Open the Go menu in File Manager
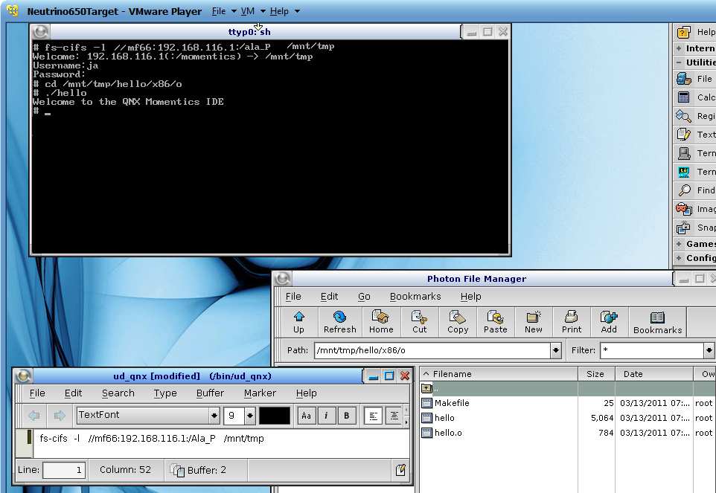Image resolution: width=716 pixels, height=493 pixels. (x=364, y=296)
